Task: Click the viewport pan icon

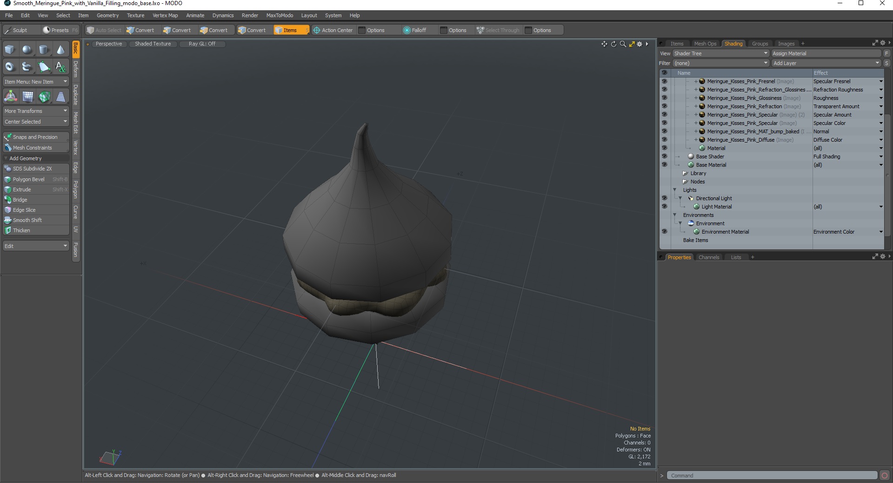Action: pyautogui.click(x=604, y=44)
